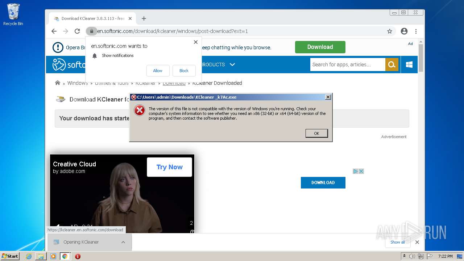Click the Action Center flag icon
464x261 pixels.
pos(430,256)
